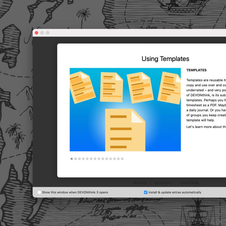Close the DEVONthink welcome window

[36, 33]
